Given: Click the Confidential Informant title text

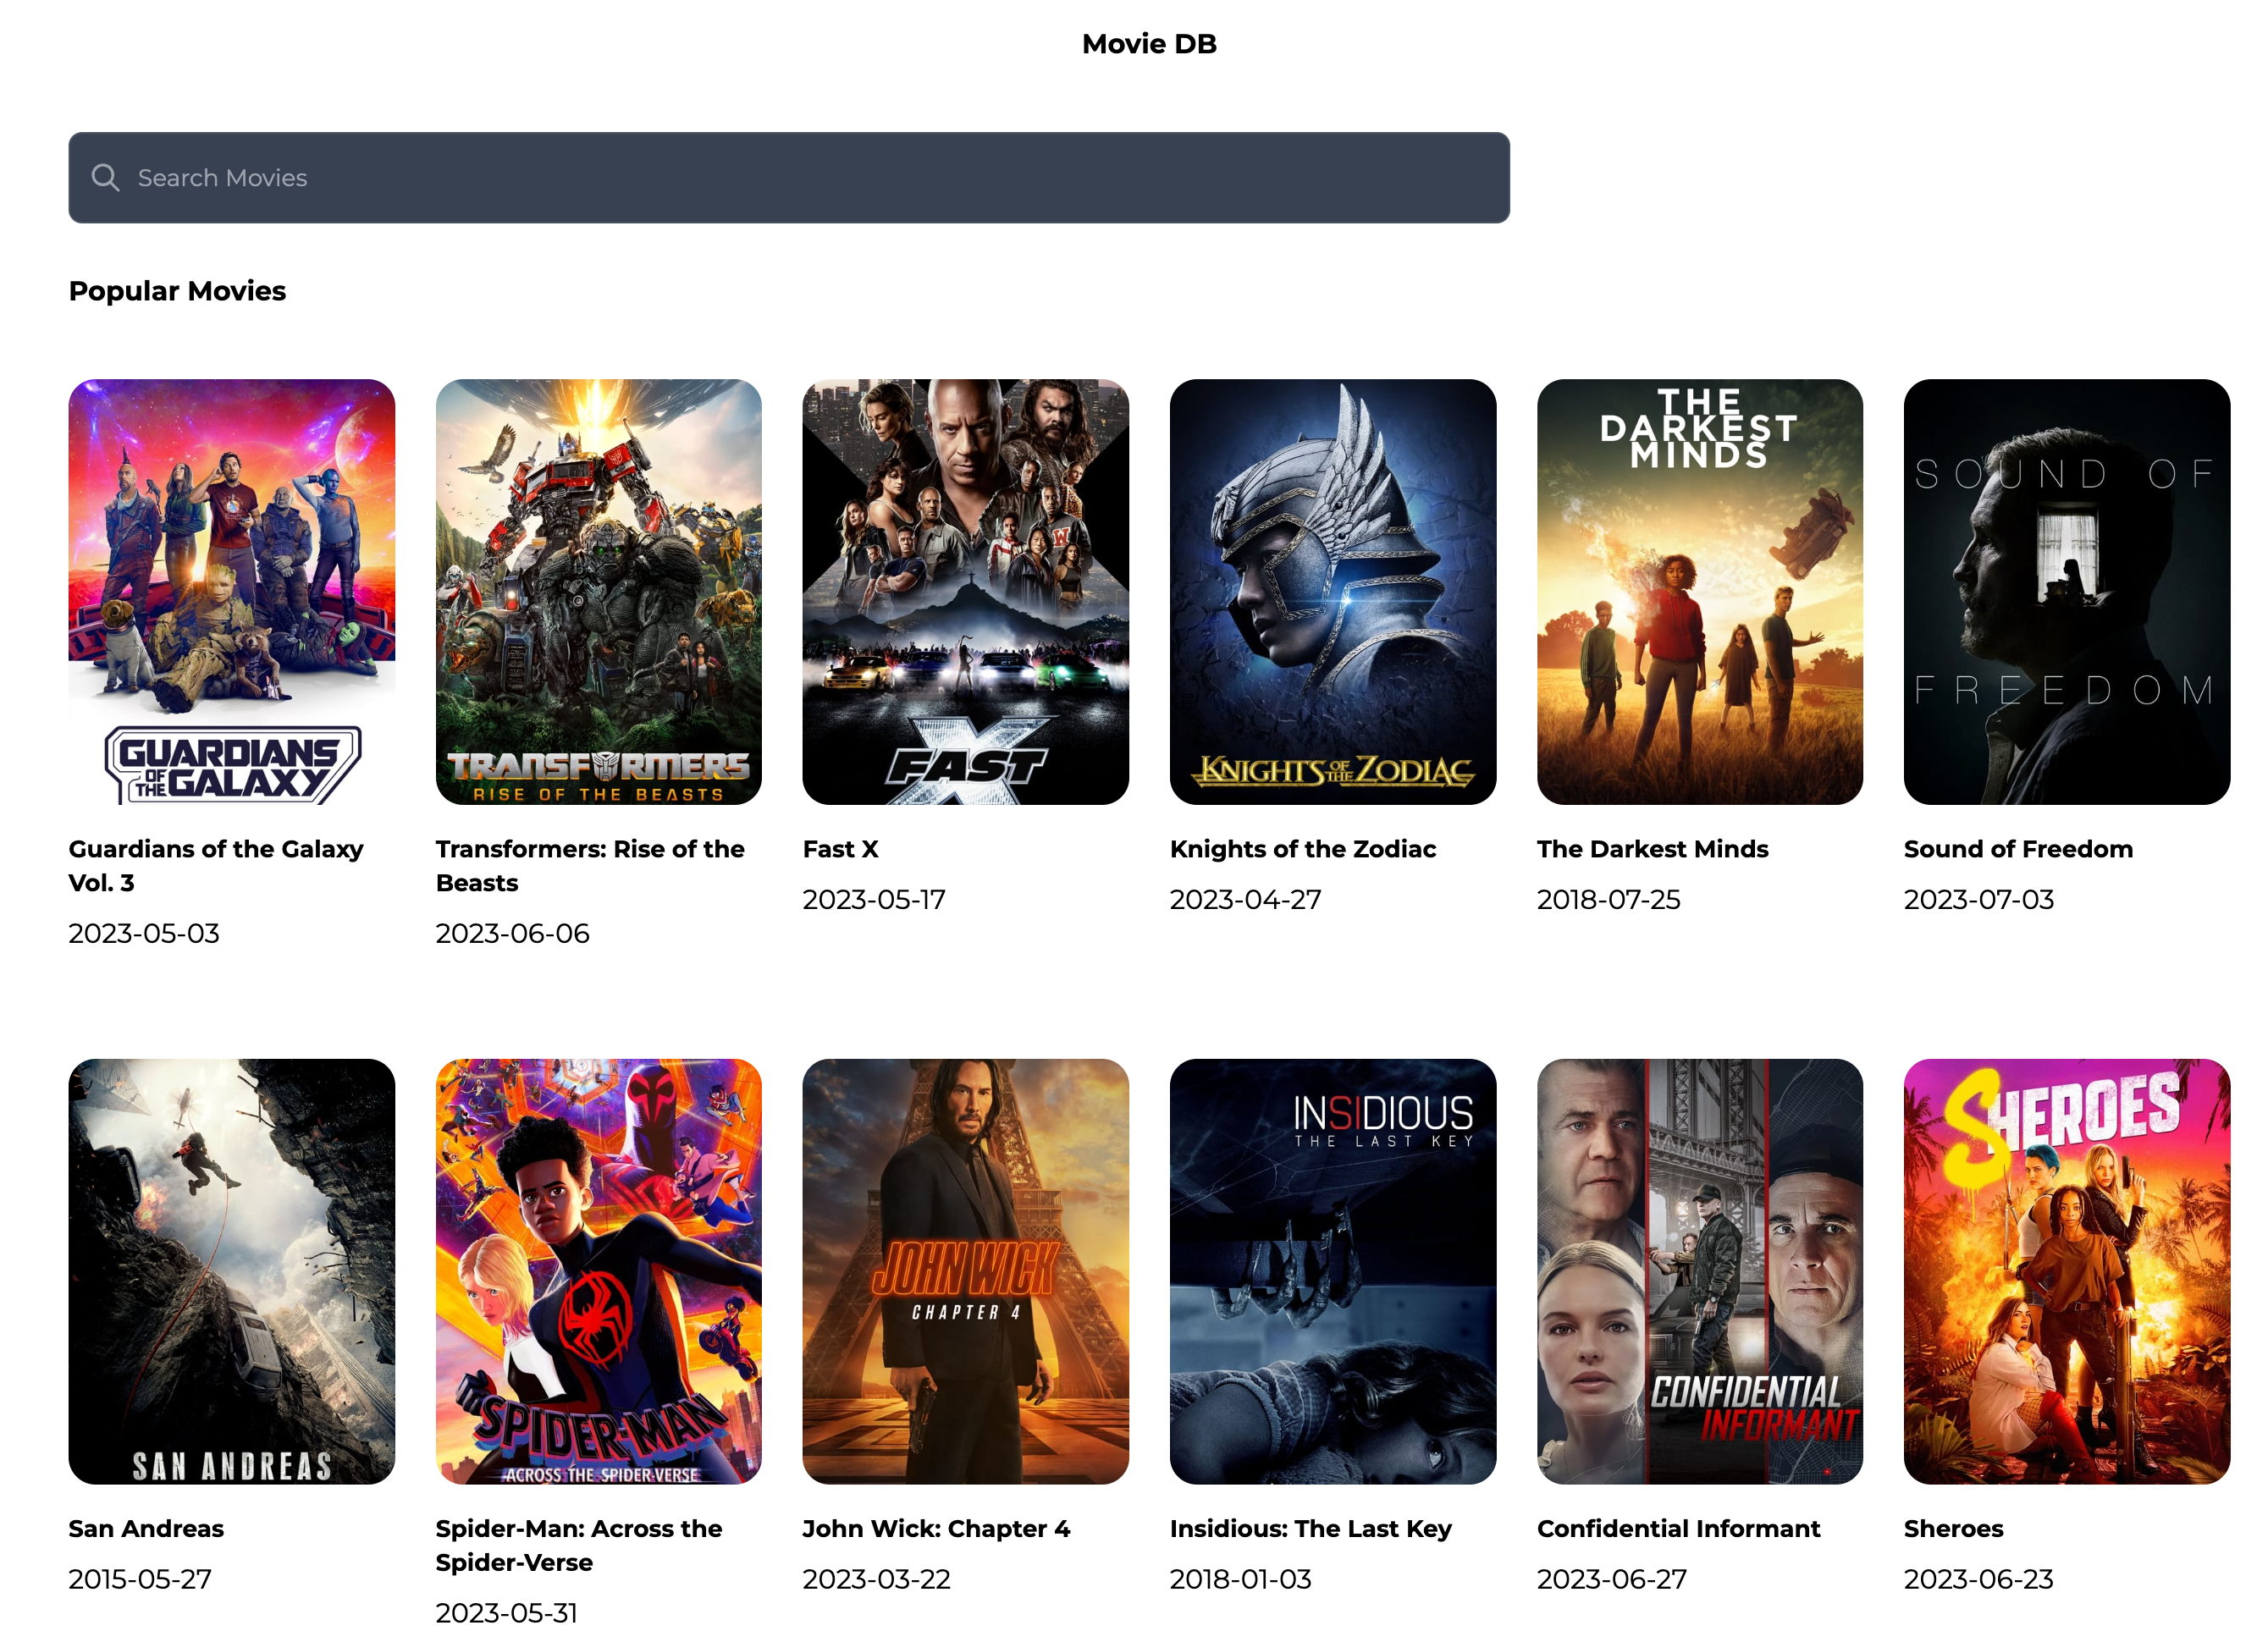Looking at the screenshot, I should pyautogui.click(x=1679, y=1529).
